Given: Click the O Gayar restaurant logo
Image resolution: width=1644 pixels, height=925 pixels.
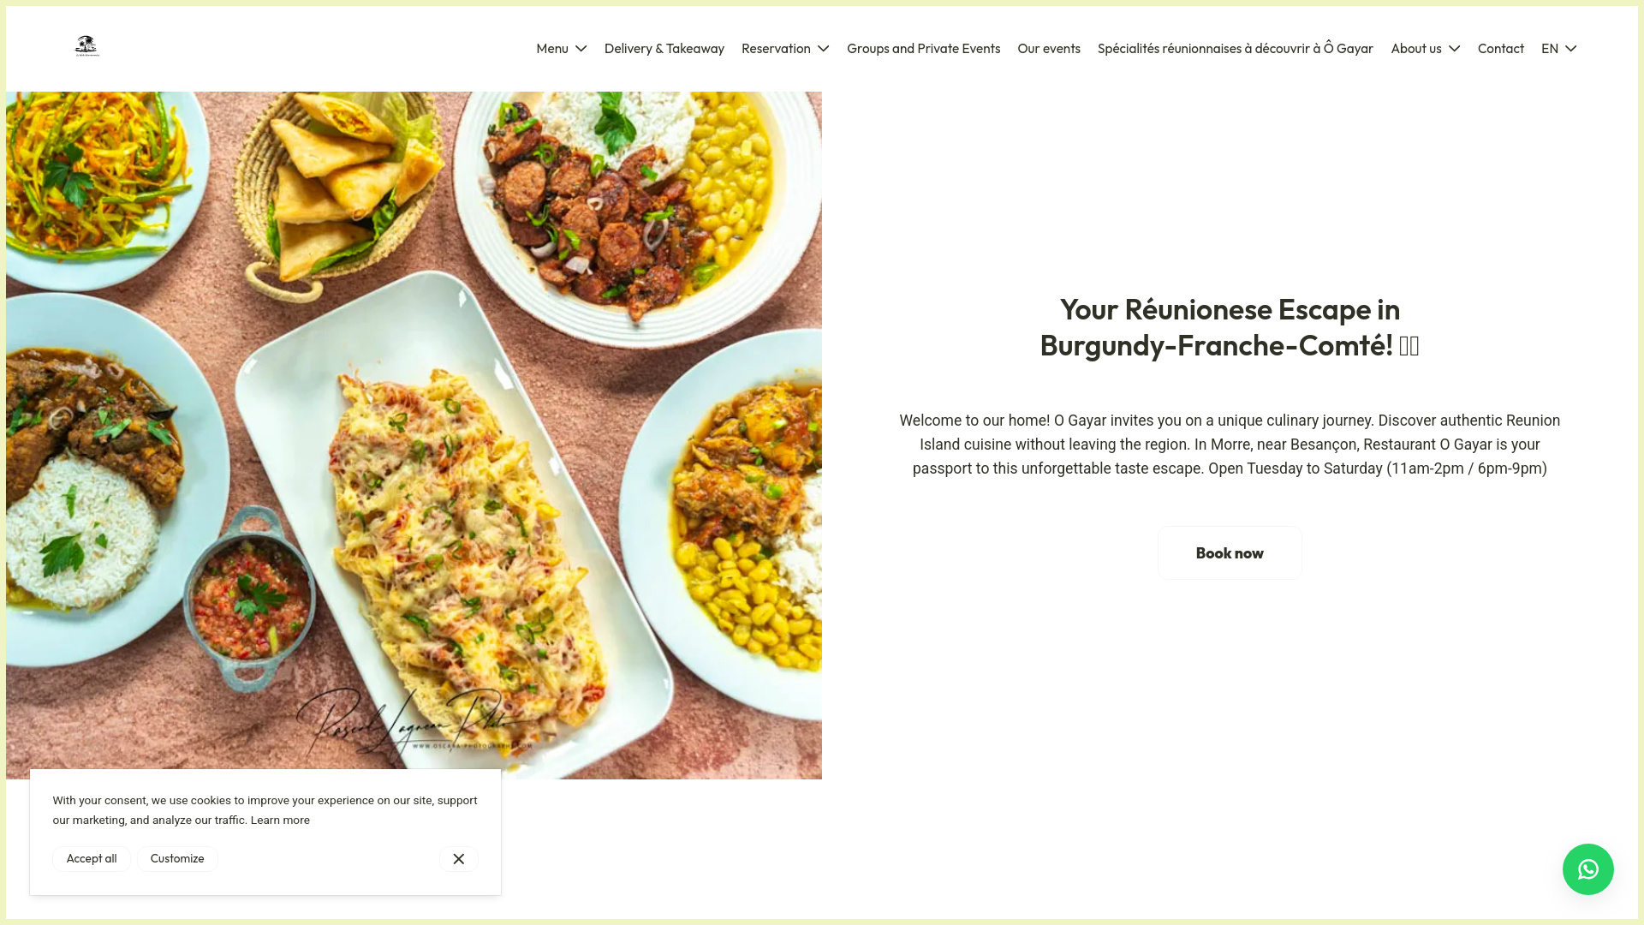Looking at the screenshot, I should click(x=86, y=46).
